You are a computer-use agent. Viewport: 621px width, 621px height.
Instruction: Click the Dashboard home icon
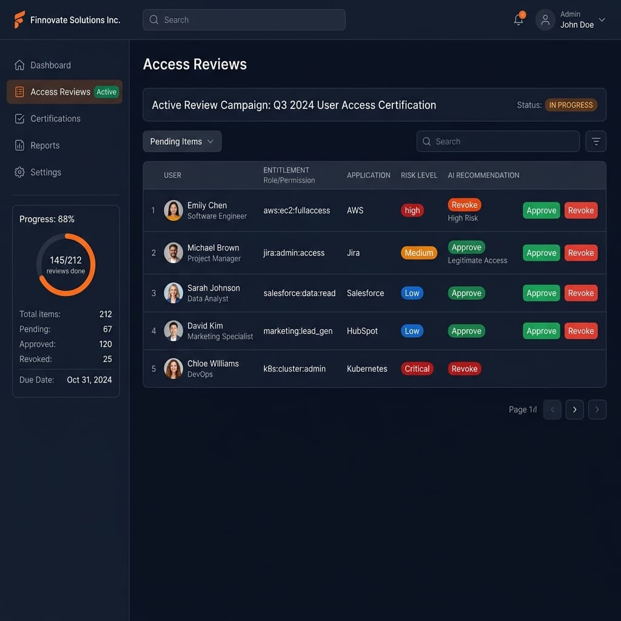(19, 65)
